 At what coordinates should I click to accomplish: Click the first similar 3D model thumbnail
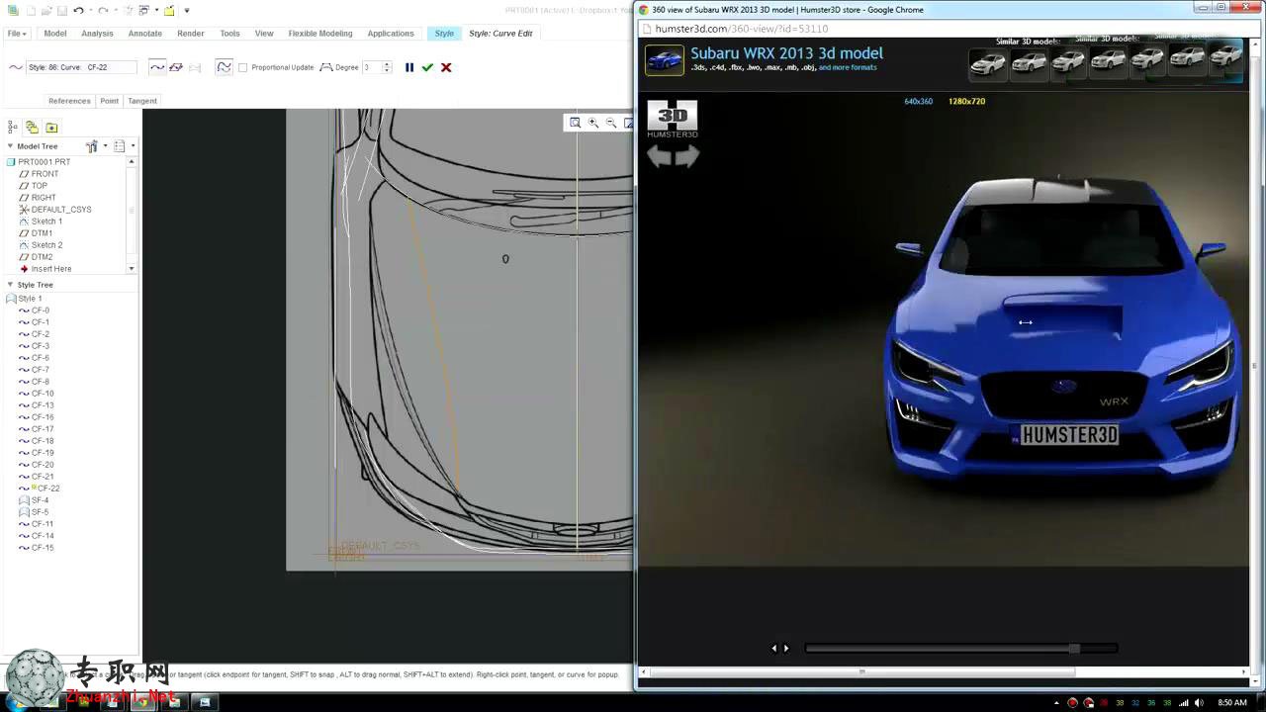point(987,63)
